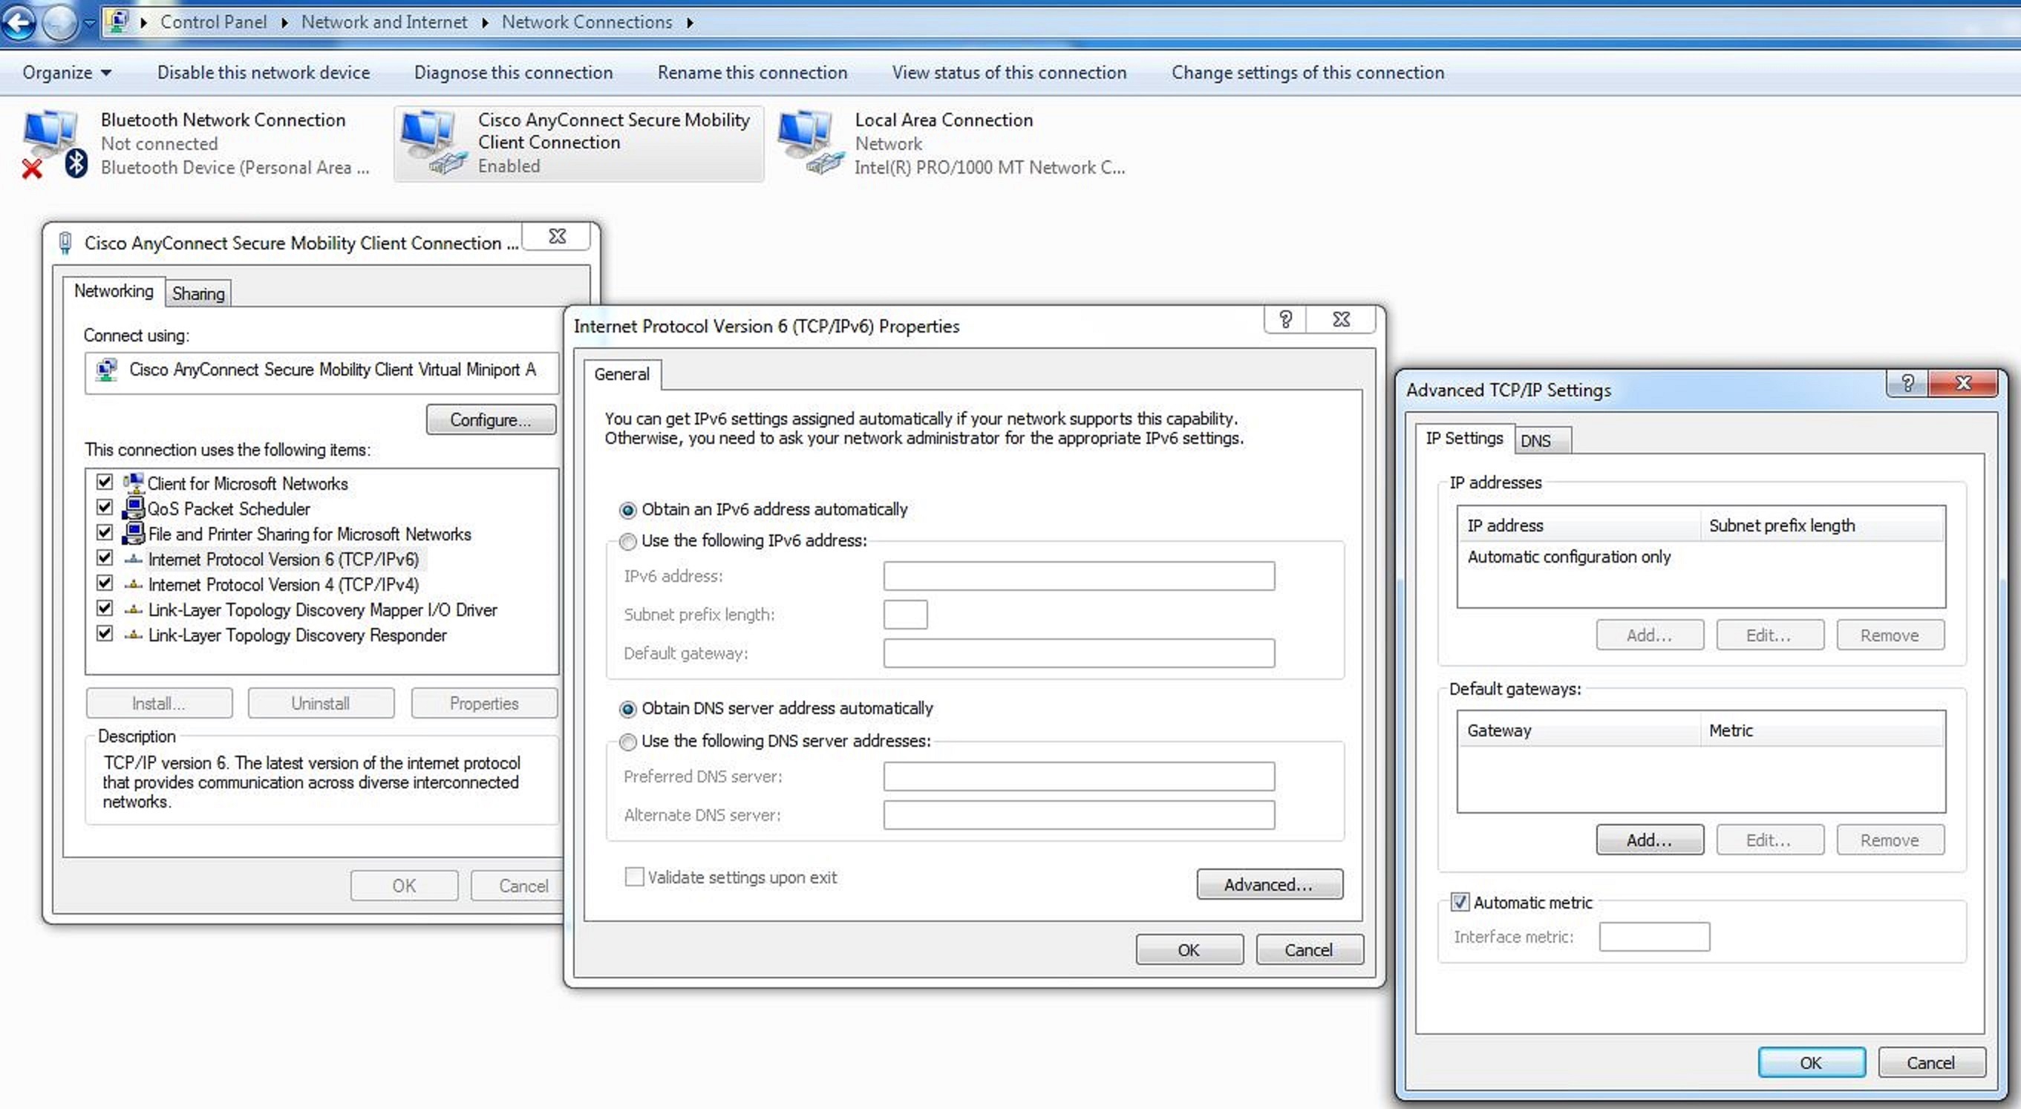Click View status of this connection
Viewport: 2021px width, 1109px height.
(1009, 72)
